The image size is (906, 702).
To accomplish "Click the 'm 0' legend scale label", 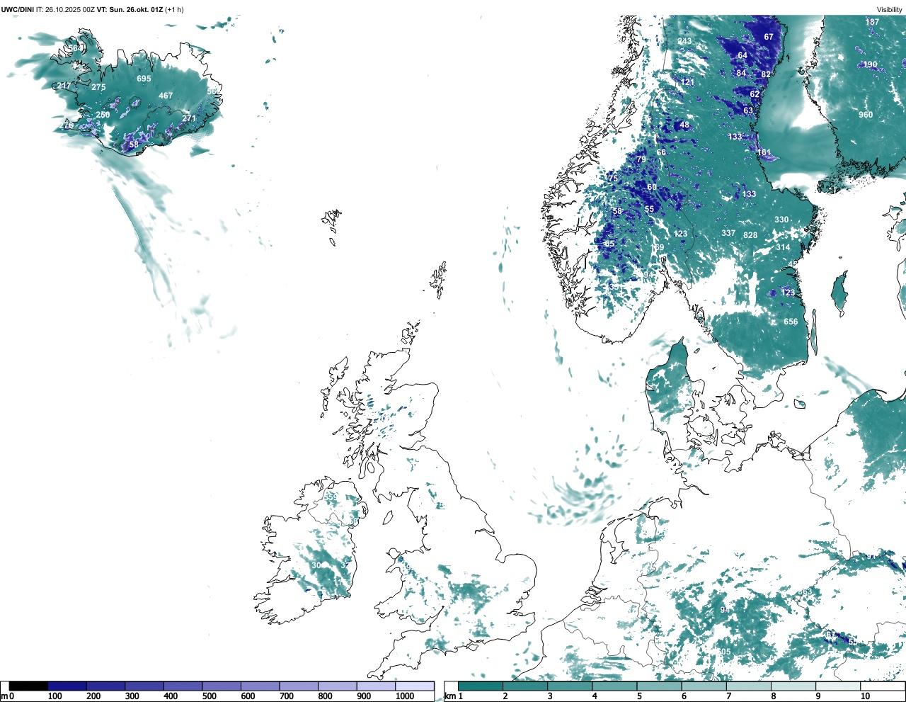I will click(8, 696).
